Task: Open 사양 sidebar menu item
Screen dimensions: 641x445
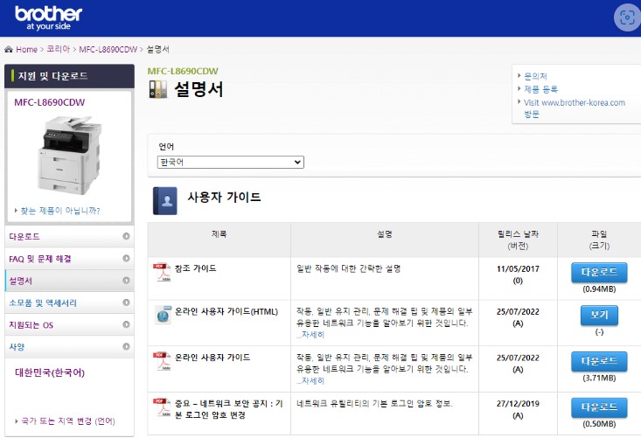Action: [x=69, y=346]
